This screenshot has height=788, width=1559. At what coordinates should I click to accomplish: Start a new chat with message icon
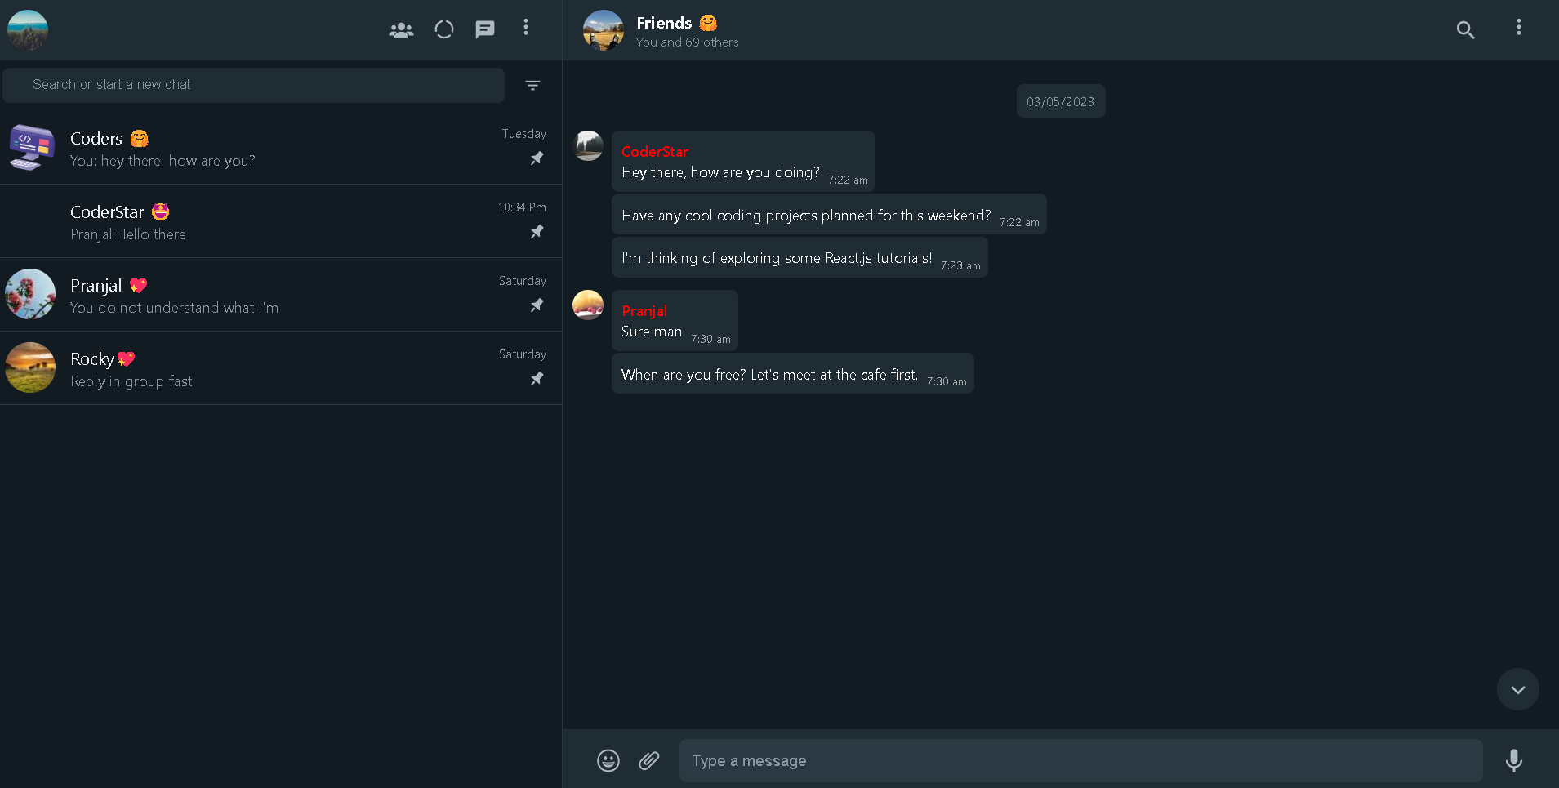(x=485, y=30)
